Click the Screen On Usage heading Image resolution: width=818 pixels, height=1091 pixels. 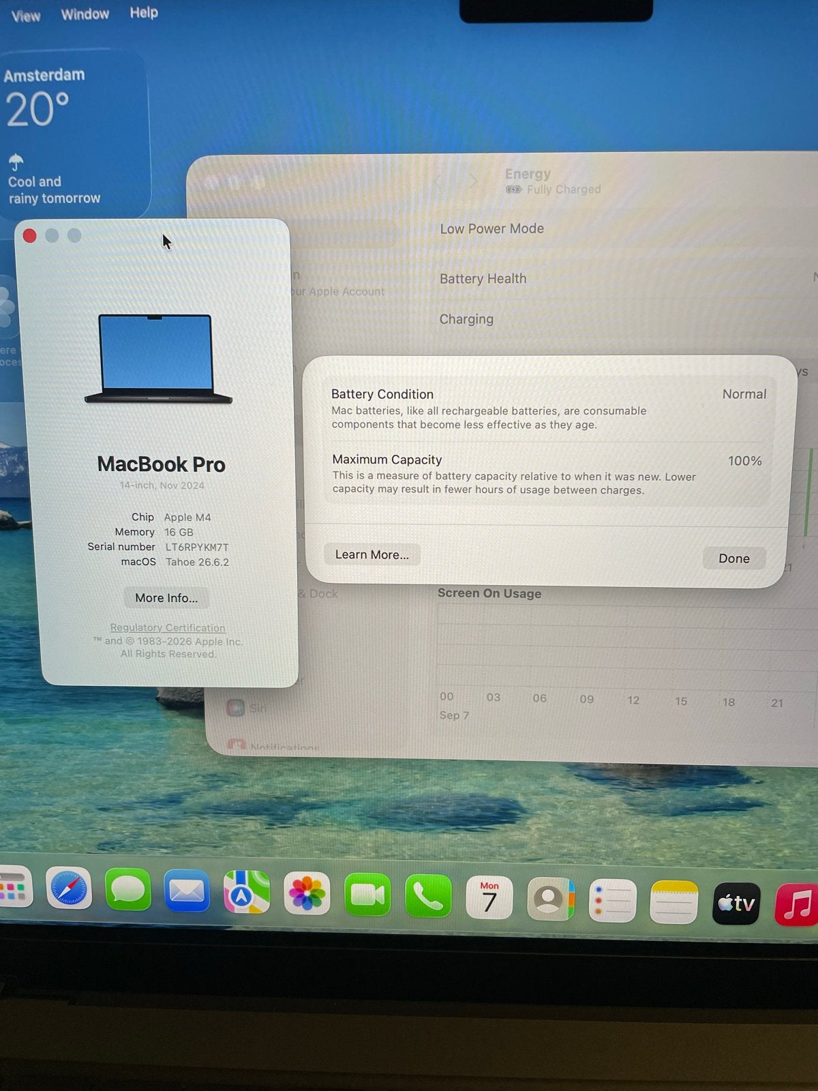[x=489, y=593]
